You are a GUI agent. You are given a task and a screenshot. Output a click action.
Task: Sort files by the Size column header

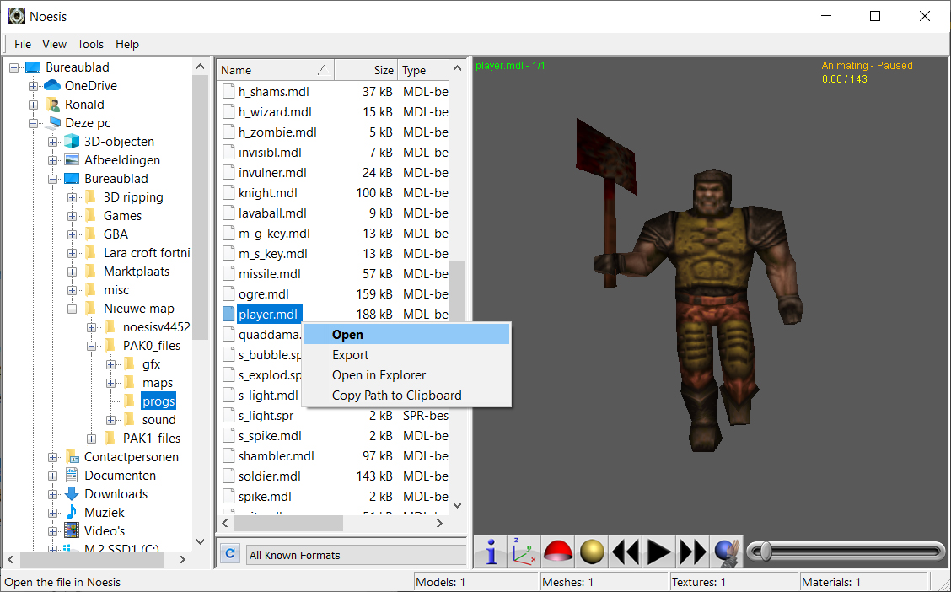click(382, 69)
